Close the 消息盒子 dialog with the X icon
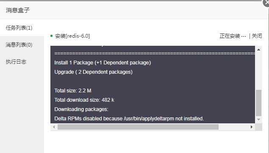Image resolution: width=269 pixels, height=153 pixels. [x=266, y=3]
